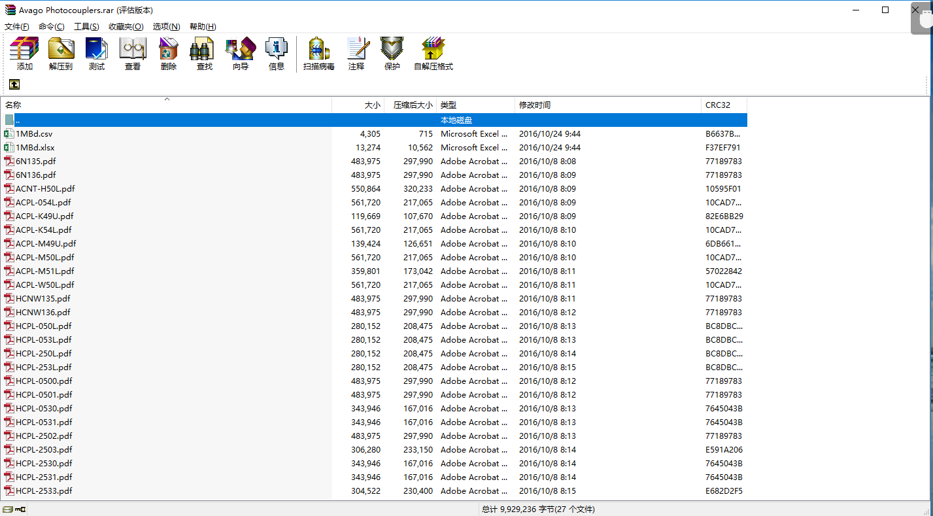Image resolution: width=933 pixels, height=516 pixels.
Task: Click the PDF icon of HCPL-0530.pdf
Action: 9,408
